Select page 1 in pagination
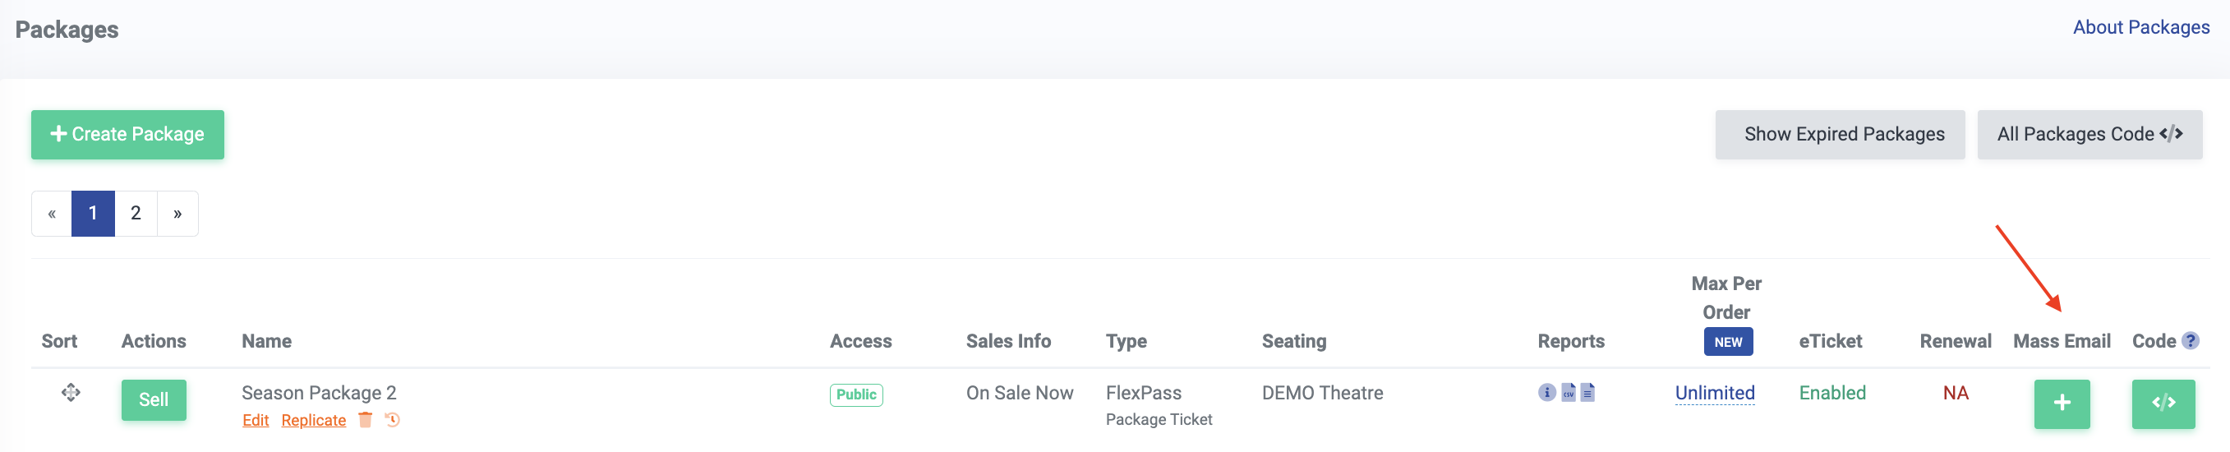 (93, 213)
